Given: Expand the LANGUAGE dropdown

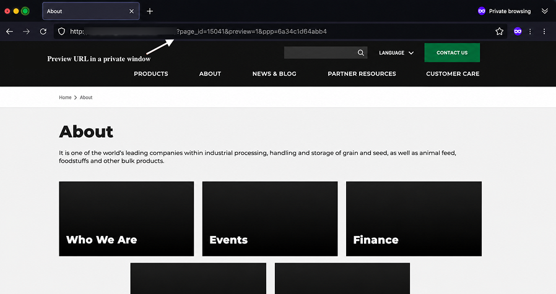Looking at the screenshot, I should point(396,52).
